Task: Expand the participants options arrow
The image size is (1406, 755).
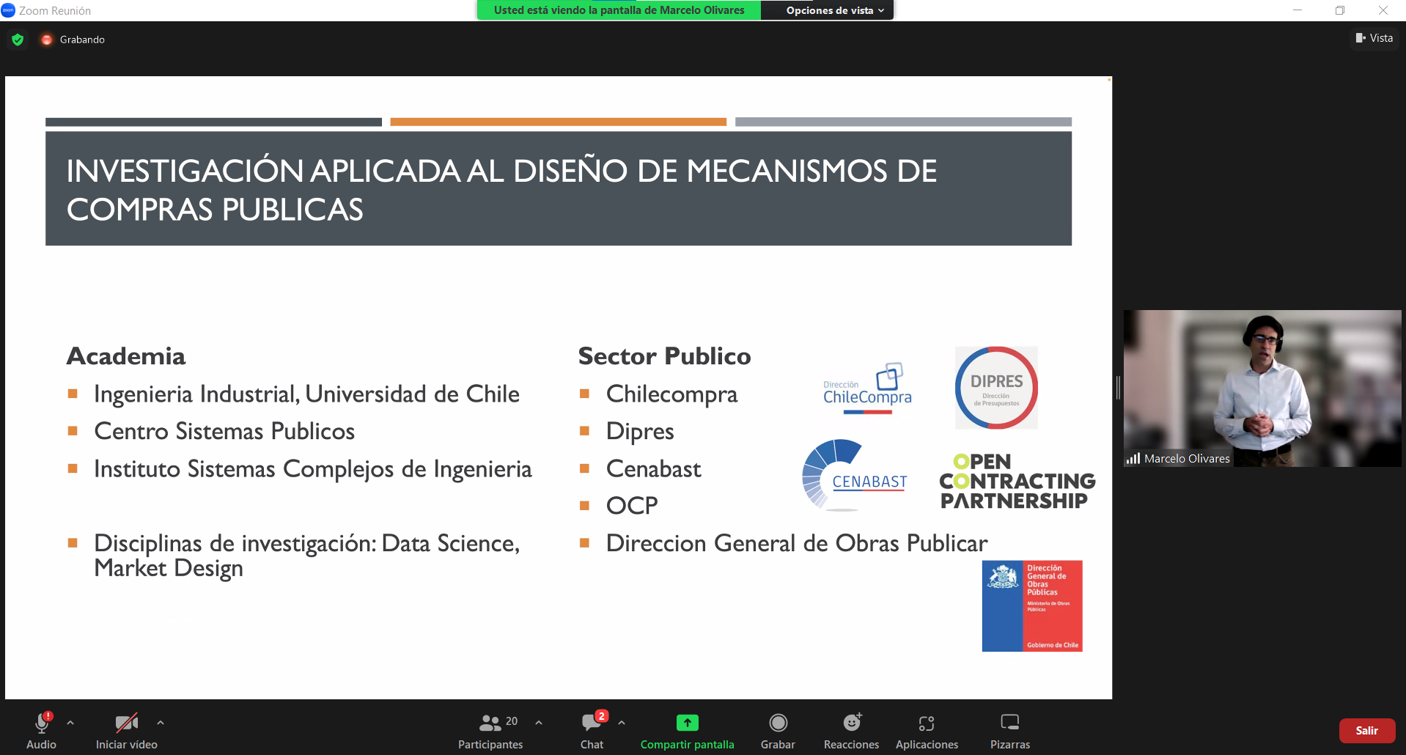Action: [539, 723]
